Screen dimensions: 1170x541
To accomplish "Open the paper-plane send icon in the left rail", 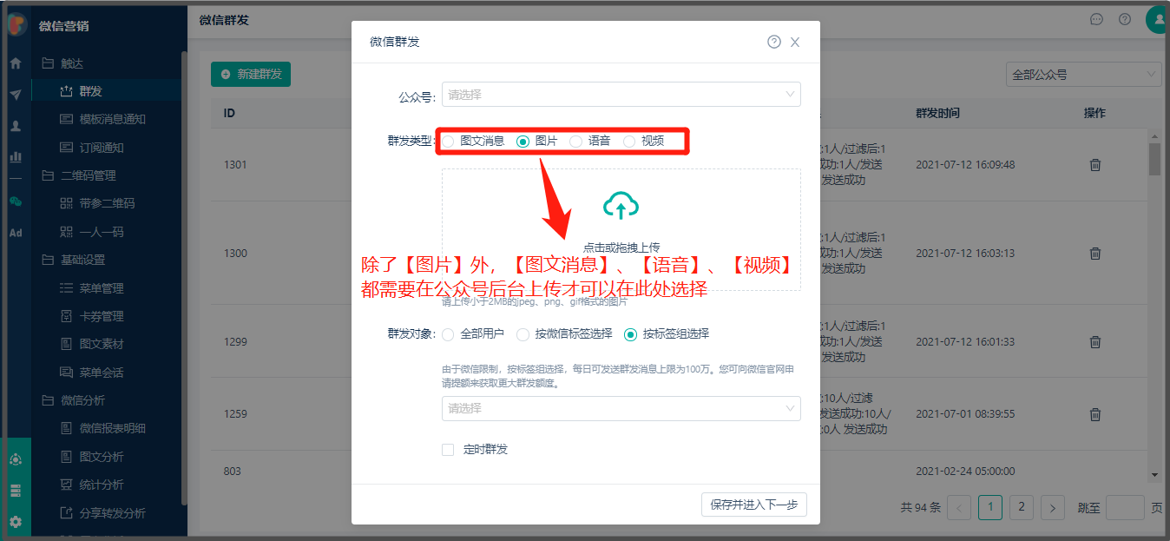I will pyautogui.click(x=16, y=95).
